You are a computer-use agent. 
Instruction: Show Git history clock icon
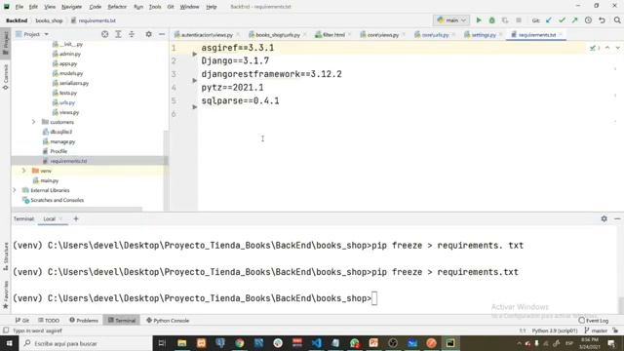point(588,20)
